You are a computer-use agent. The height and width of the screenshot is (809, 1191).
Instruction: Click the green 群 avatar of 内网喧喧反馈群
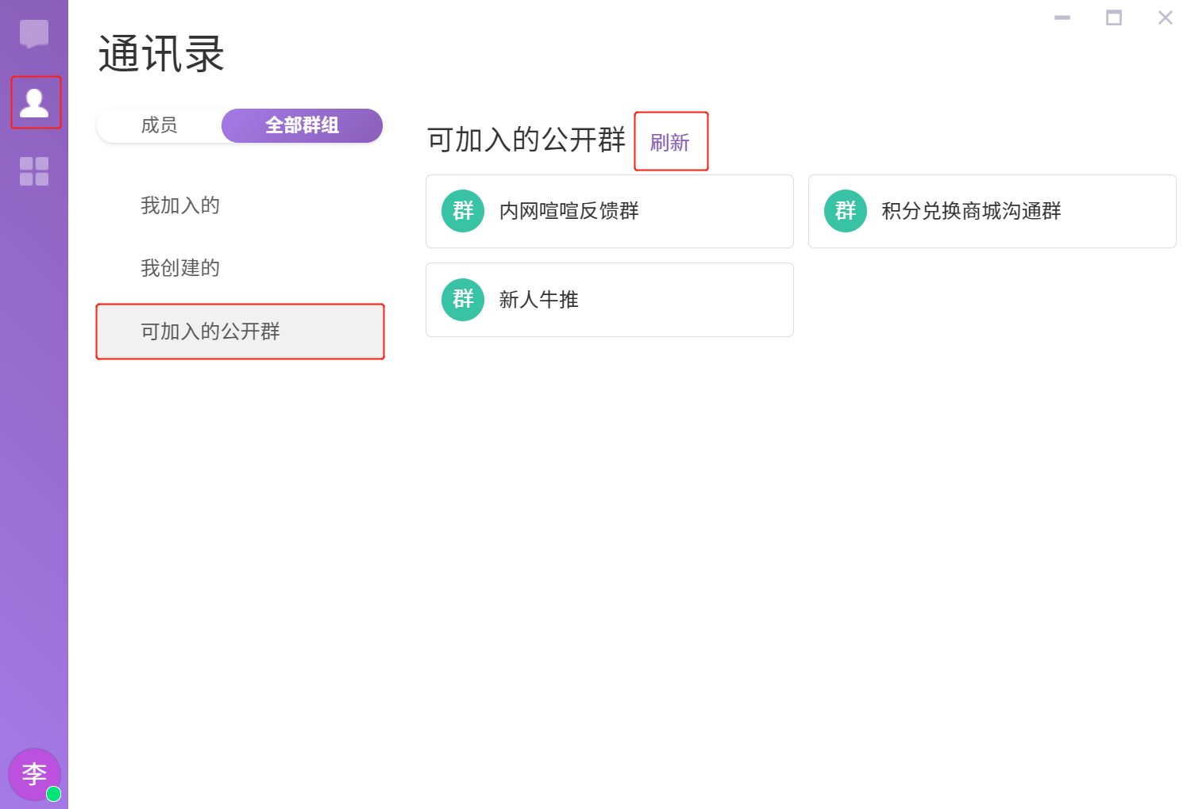coord(463,211)
